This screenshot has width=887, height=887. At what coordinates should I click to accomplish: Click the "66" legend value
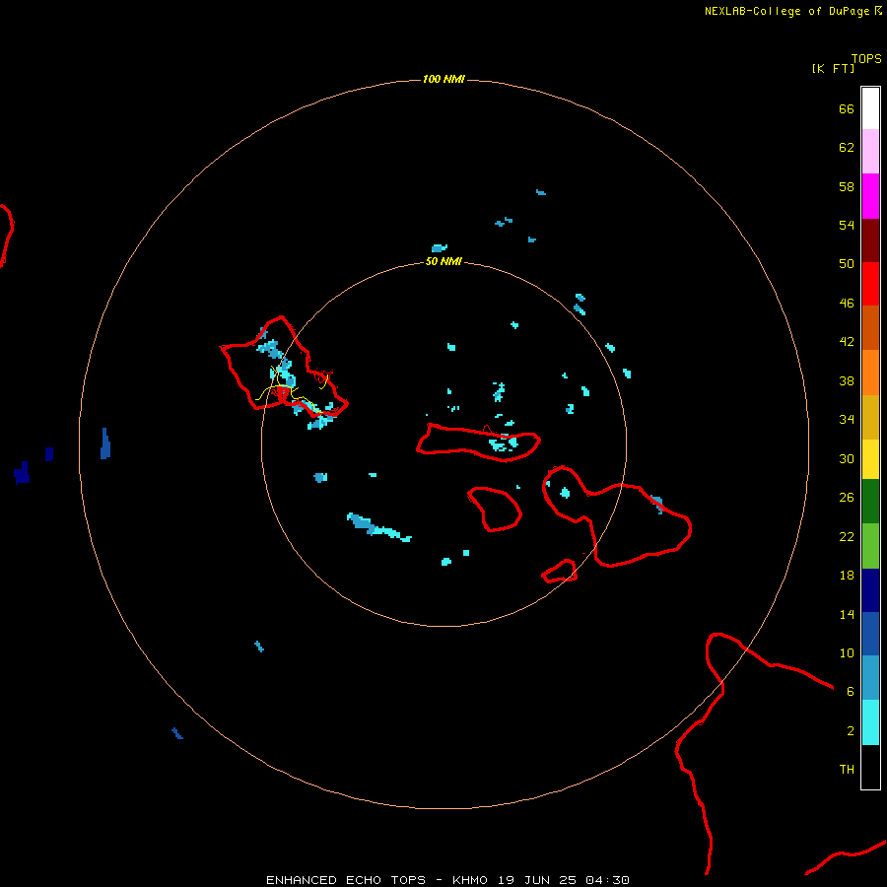tap(847, 108)
